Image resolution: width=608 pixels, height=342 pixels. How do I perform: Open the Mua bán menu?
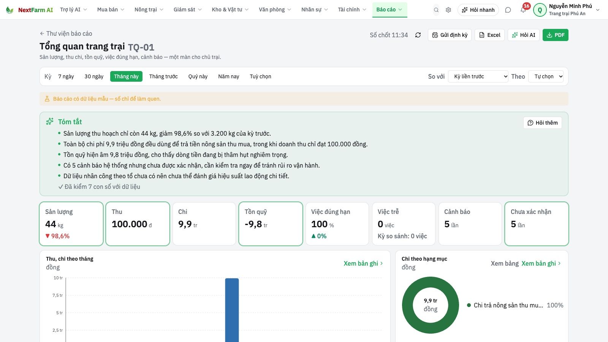point(111,9)
